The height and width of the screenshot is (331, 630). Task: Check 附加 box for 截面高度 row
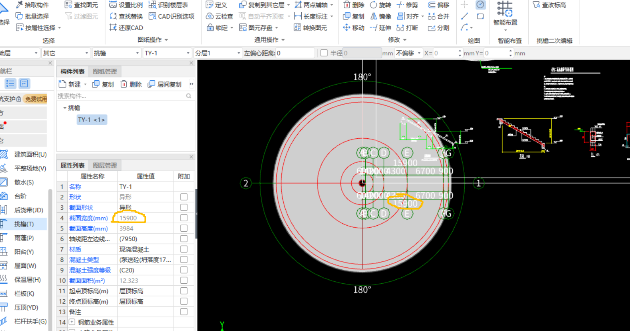click(x=184, y=228)
